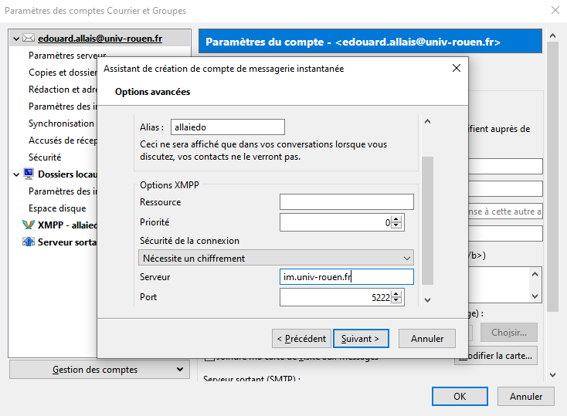Go back with the Précédent button
This screenshot has width=567, height=416.
(301, 338)
